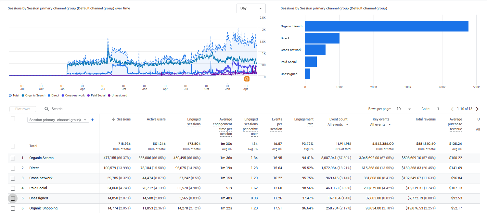Select the Organic Search row checkbox

(13, 158)
